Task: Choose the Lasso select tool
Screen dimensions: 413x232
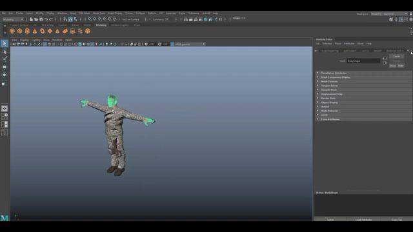Action: (x=5, y=52)
